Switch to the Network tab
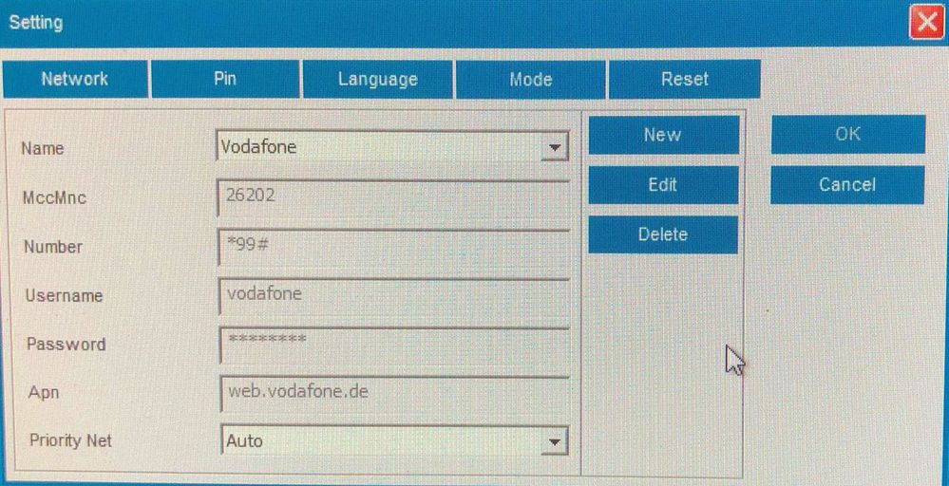 pos(75,79)
